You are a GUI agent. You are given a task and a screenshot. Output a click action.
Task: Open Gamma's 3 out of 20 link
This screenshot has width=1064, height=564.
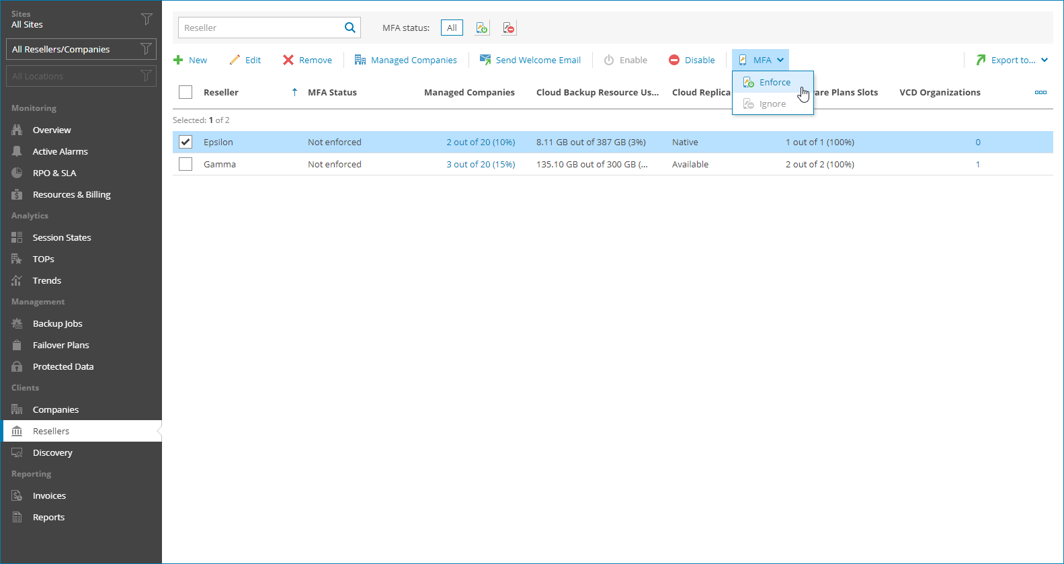pyautogui.click(x=481, y=164)
